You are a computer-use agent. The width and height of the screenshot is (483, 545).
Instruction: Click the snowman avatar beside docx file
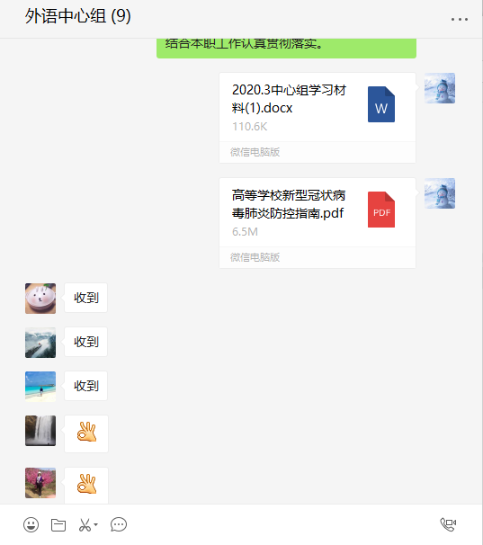(440, 88)
